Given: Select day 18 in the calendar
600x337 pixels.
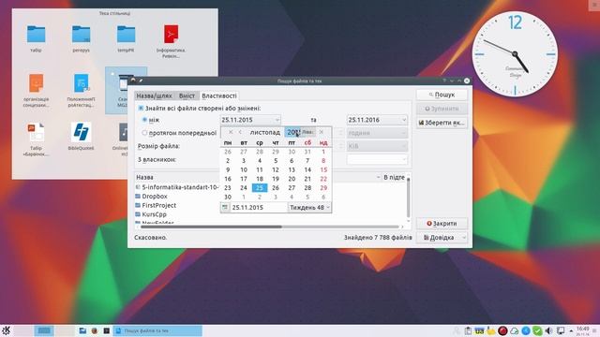Looking at the screenshot, I should coord(260,179).
